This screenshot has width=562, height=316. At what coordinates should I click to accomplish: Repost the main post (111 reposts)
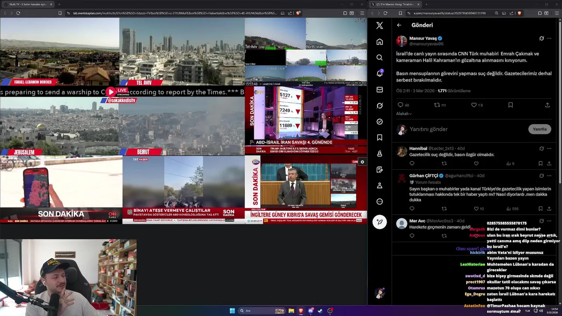tap(437, 105)
